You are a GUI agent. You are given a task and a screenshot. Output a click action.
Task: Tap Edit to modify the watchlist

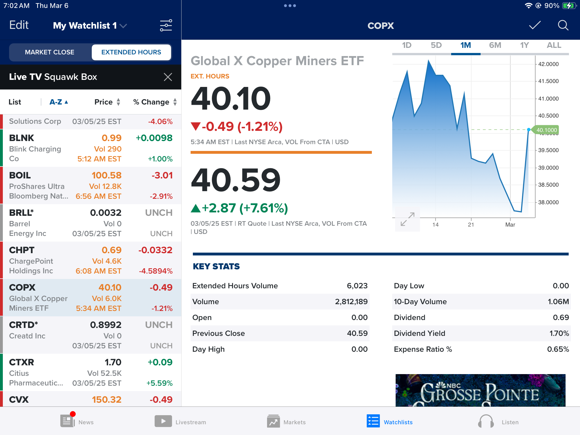pyautogui.click(x=19, y=25)
